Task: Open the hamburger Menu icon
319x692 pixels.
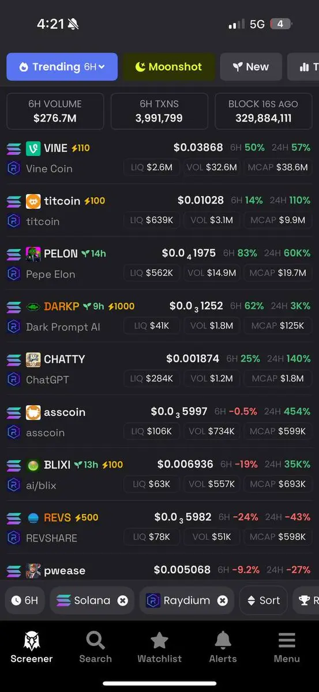Action: click(x=287, y=640)
